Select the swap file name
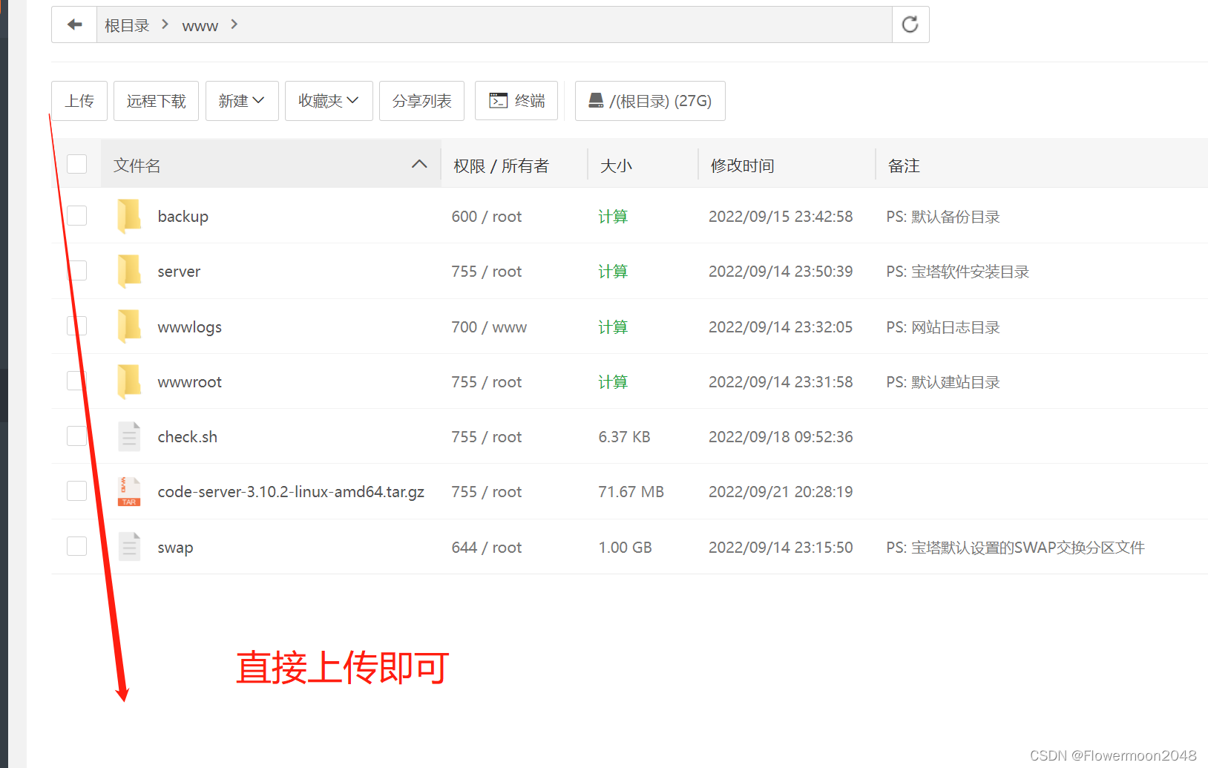 point(175,548)
